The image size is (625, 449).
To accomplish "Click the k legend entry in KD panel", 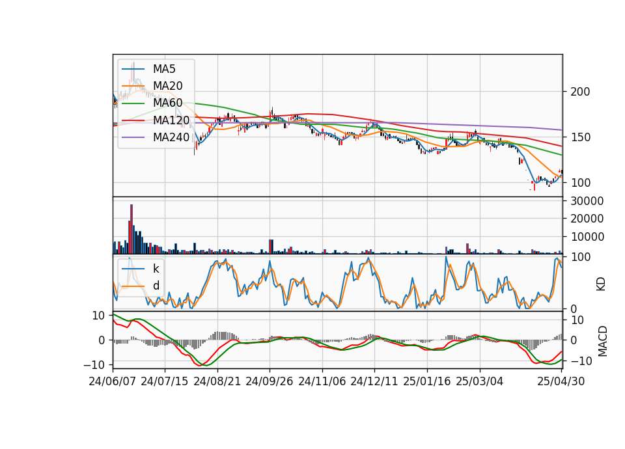I will click(x=156, y=269).
